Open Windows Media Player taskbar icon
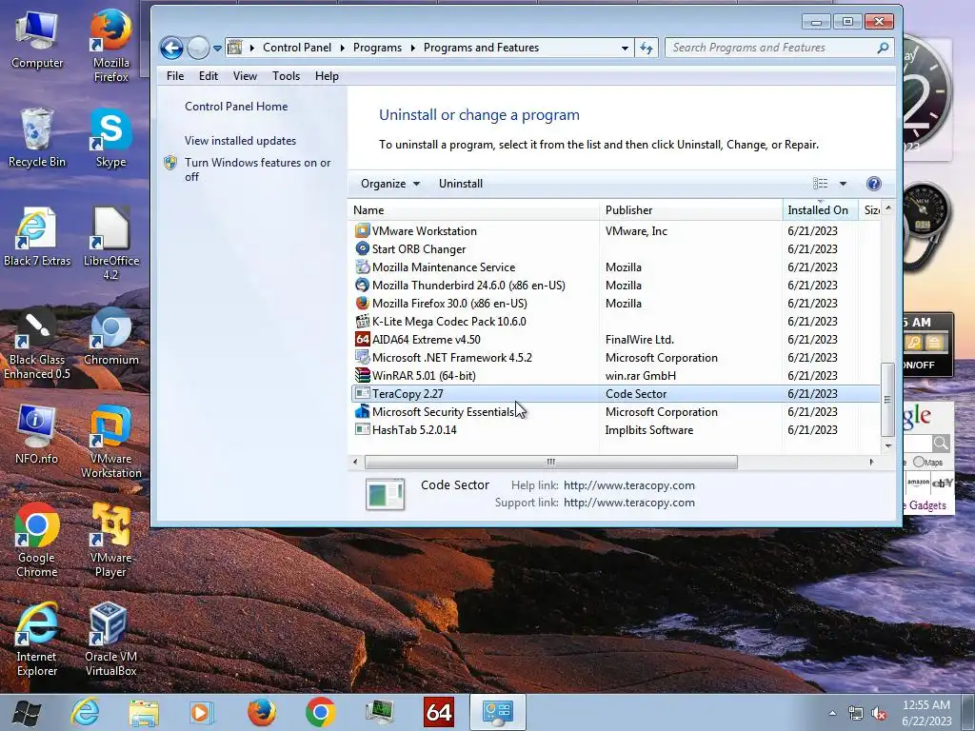This screenshot has width=975, height=731. click(202, 712)
